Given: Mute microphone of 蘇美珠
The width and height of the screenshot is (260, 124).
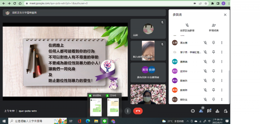Looking at the screenshot, I should (205, 81).
